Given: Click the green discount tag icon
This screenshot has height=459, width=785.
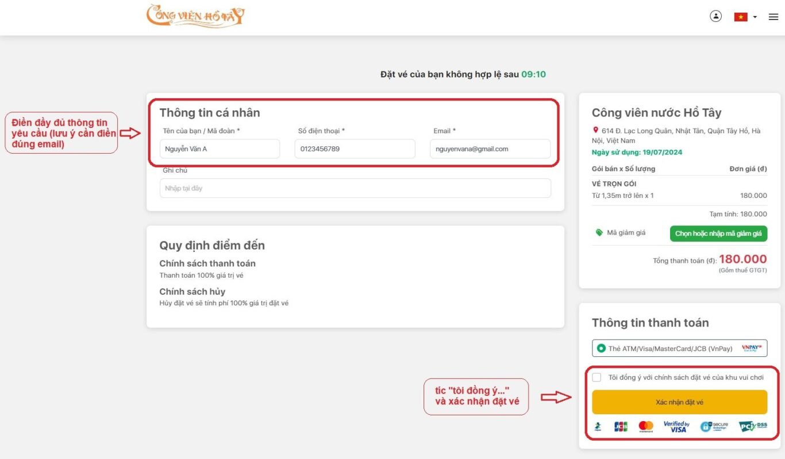Looking at the screenshot, I should [x=599, y=233].
